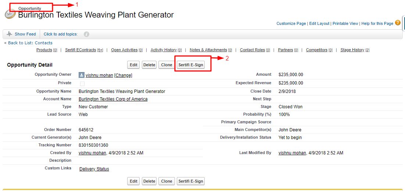Select Main Competitor(s) value John Deere

tap(290, 130)
